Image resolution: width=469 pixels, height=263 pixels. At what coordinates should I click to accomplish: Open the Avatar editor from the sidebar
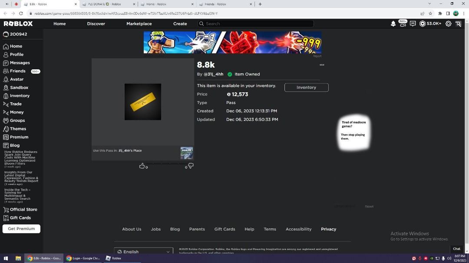tap(17, 79)
